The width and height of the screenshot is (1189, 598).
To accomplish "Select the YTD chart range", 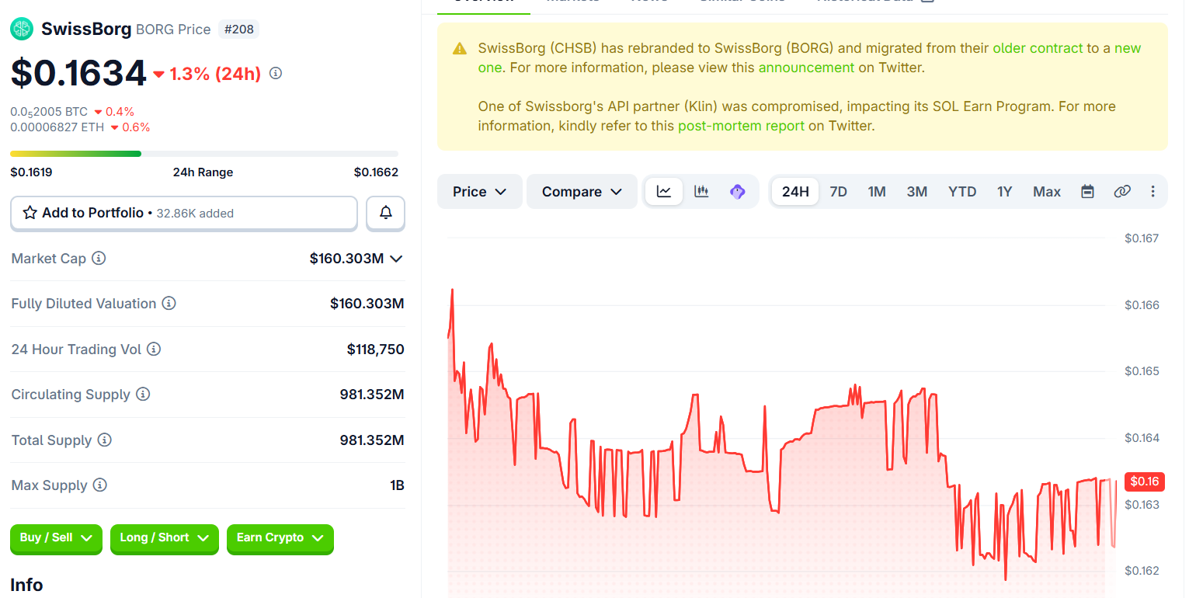I will 962,192.
